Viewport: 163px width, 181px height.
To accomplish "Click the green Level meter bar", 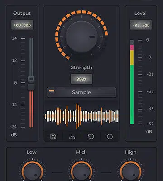I will point(132,95).
